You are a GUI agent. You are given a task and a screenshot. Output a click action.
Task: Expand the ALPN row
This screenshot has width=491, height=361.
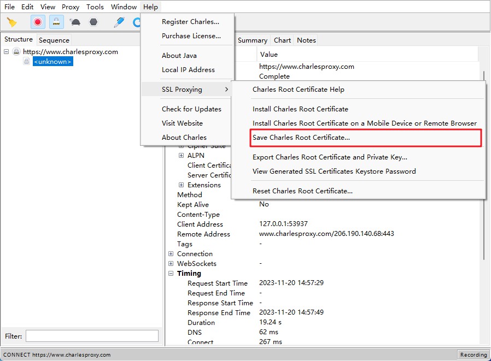pos(181,156)
